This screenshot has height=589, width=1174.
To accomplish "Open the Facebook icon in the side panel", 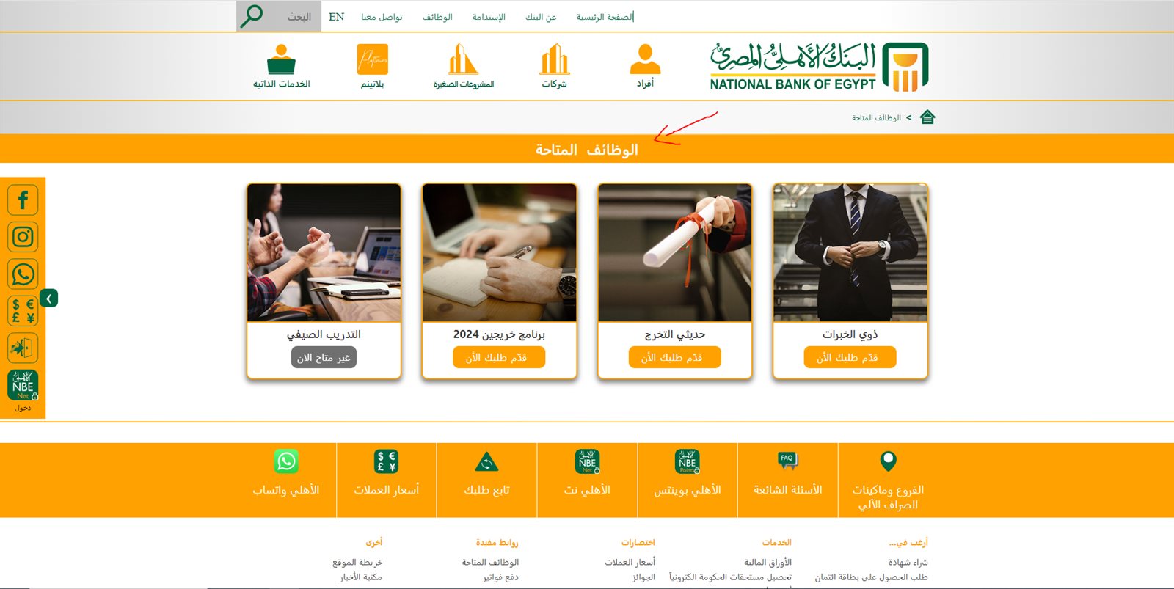I will pyautogui.click(x=23, y=200).
